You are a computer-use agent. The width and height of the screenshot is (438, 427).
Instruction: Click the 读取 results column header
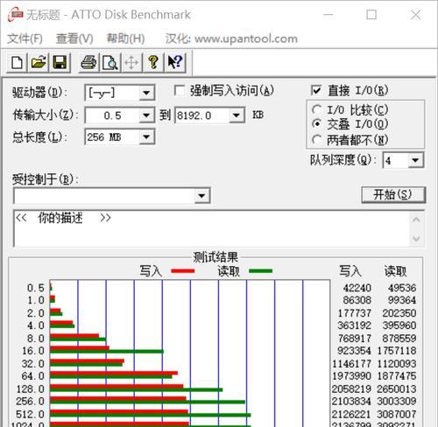click(395, 271)
